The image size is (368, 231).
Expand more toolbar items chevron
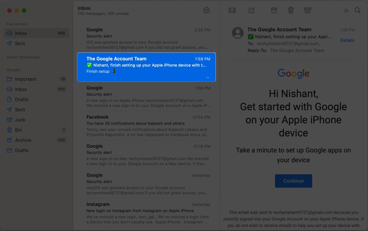coord(346,11)
